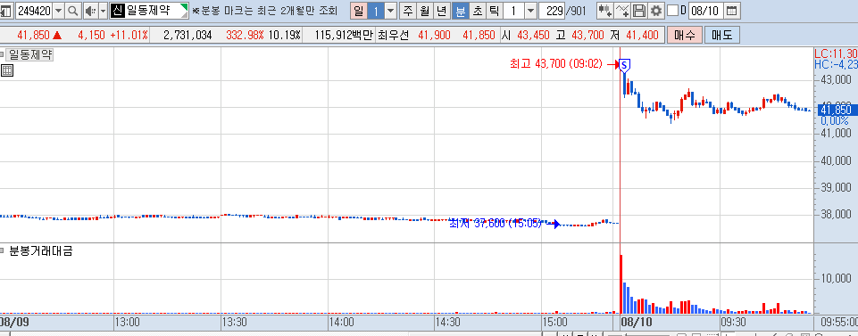The height and width of the screenshot is (336, 858).
Task: Click the add indicator line icon
Action: 622,11
